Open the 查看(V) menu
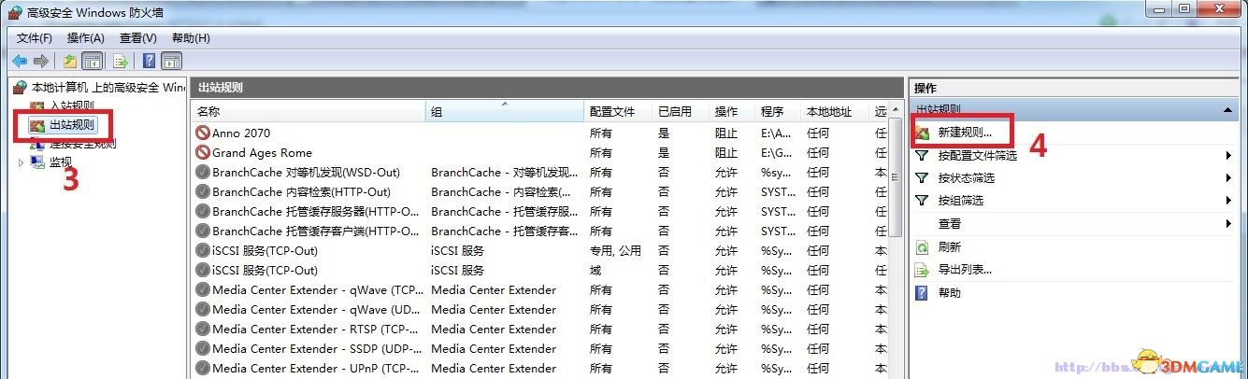Image resolution: width=1248 pixels, height=379 pixels. (x=137, y=37)
